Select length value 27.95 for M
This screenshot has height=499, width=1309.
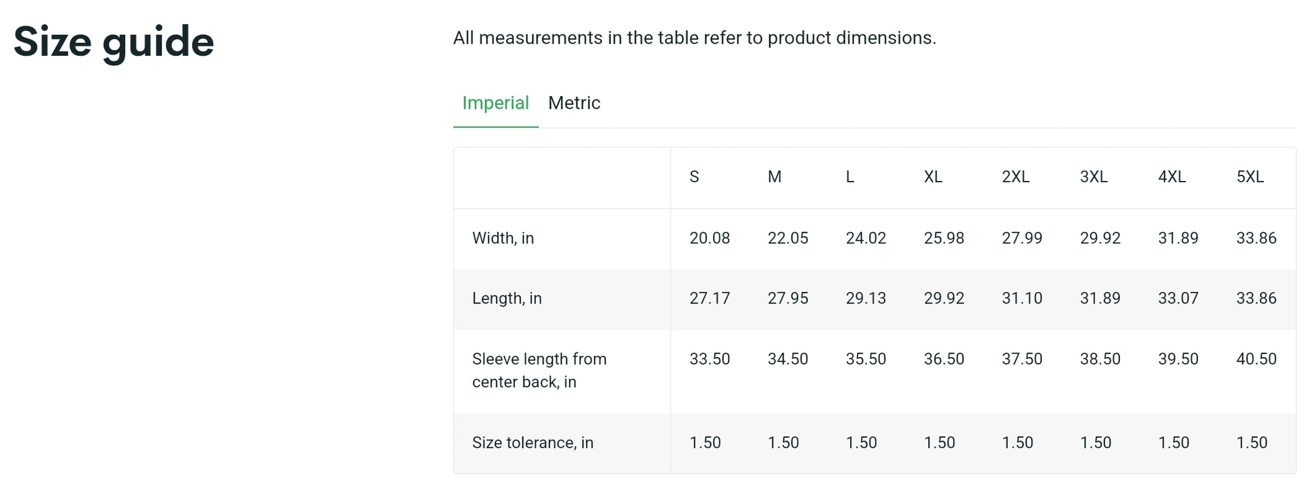pos(788,299)
